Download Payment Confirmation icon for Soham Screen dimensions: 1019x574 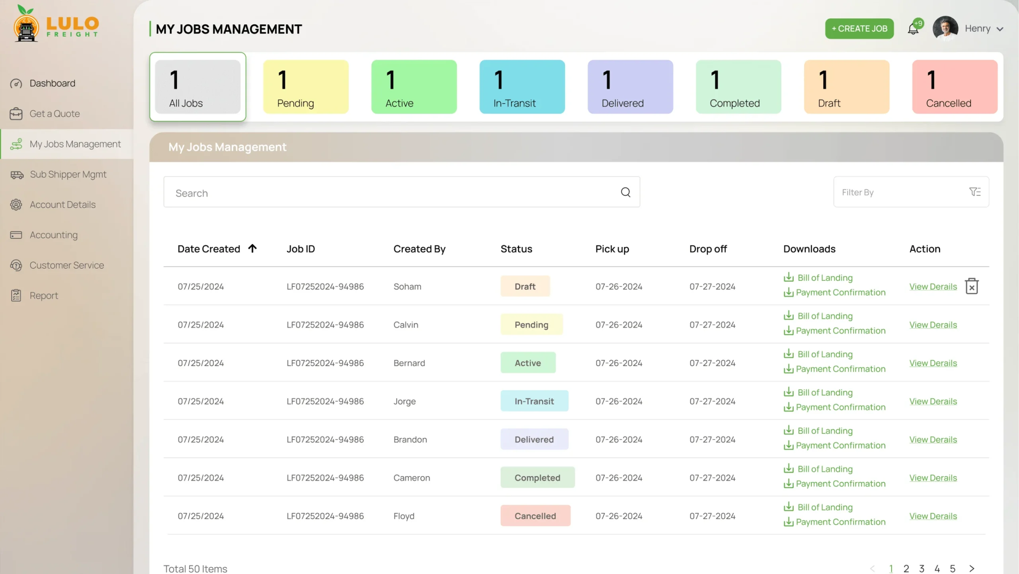[x=789, y=293]
